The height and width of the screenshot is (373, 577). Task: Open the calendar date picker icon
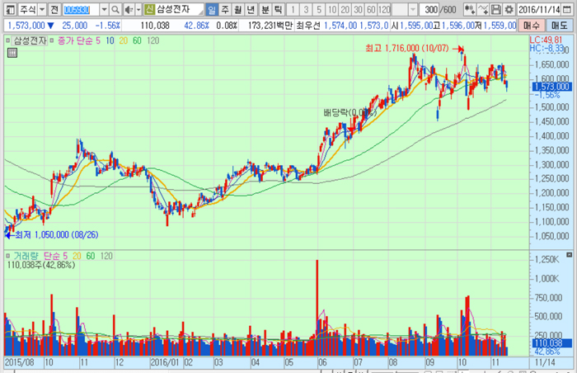coord(566,10)
